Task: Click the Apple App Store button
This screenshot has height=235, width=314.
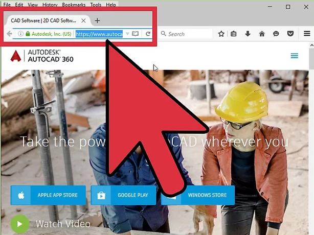Action: (x=49, y=195)
